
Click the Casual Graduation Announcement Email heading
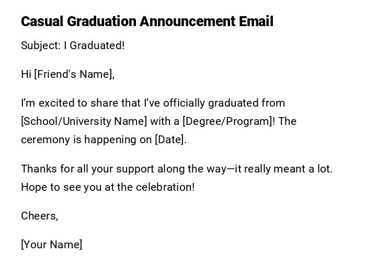[147, 21]
